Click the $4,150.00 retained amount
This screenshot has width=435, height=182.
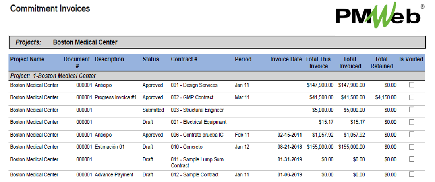386,97
